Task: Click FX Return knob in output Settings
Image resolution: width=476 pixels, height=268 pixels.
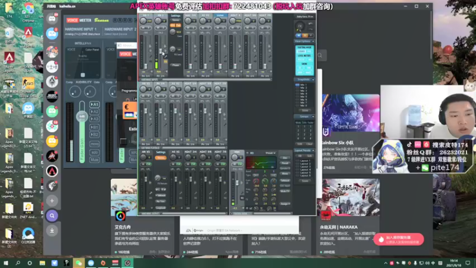Action: coord(158,177)
